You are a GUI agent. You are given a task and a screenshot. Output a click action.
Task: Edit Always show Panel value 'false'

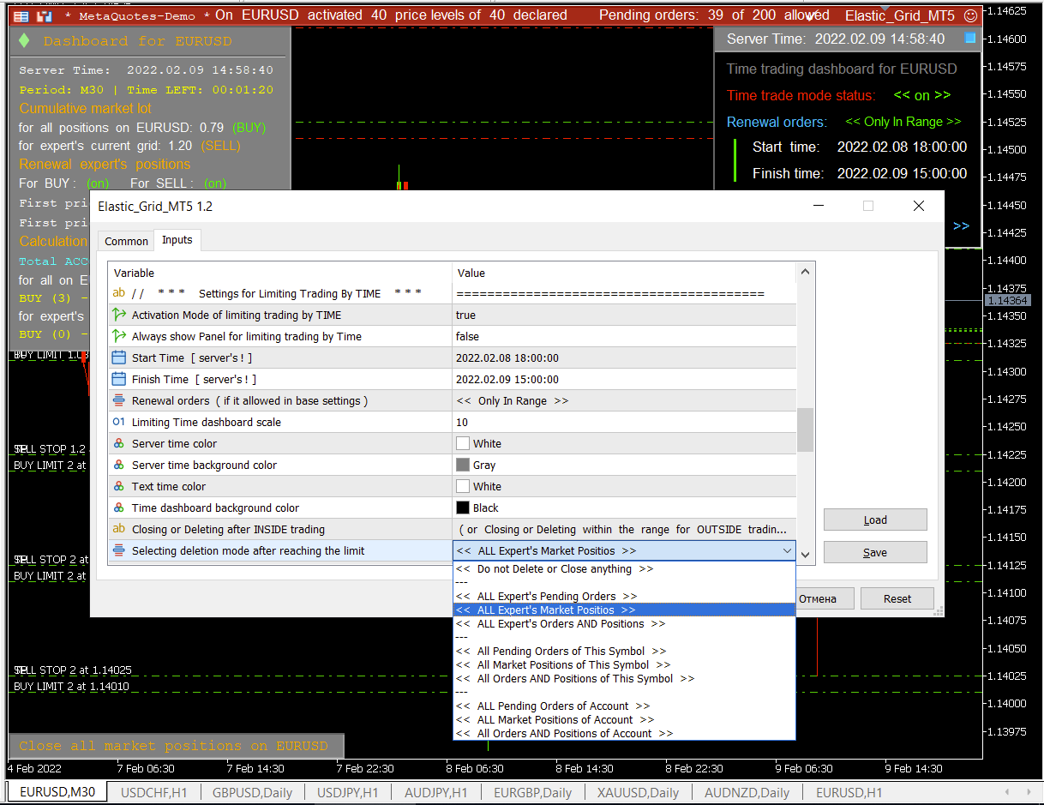[x=624, y=337]
